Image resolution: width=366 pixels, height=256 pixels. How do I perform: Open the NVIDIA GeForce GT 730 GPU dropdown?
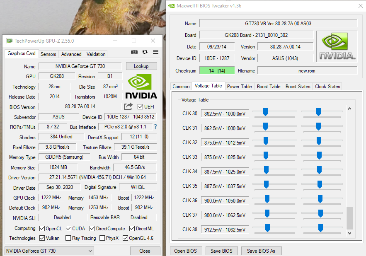coord(49,251)
